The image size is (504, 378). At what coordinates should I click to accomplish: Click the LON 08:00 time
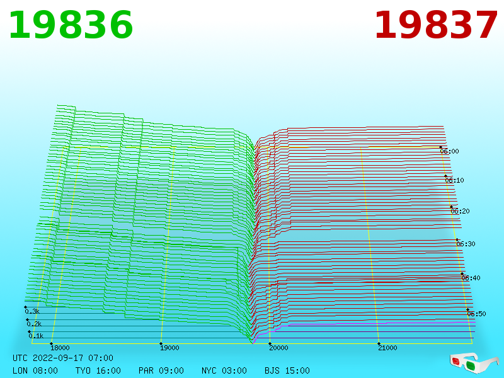coord(35,370)
